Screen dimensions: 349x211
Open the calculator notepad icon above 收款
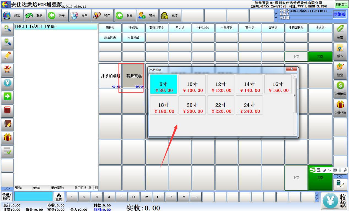coord(340,184)
